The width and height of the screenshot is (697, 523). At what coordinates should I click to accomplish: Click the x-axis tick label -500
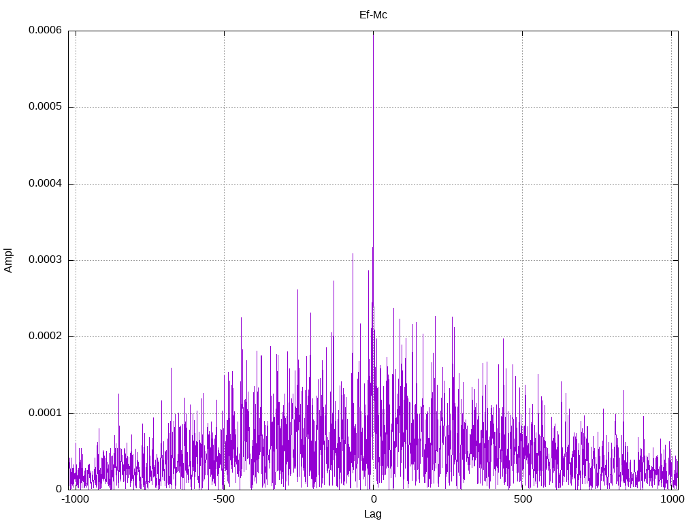[x=223, y=499]
